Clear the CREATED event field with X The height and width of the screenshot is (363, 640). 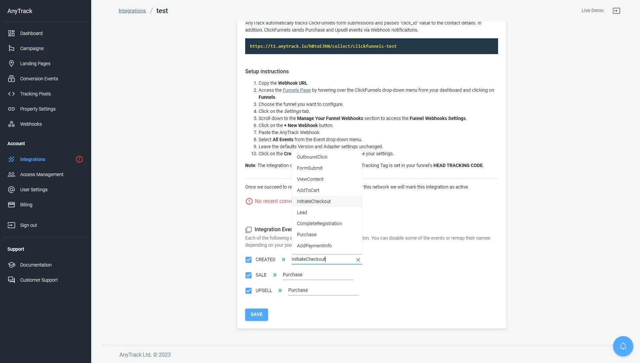click(x=358, y=260)
